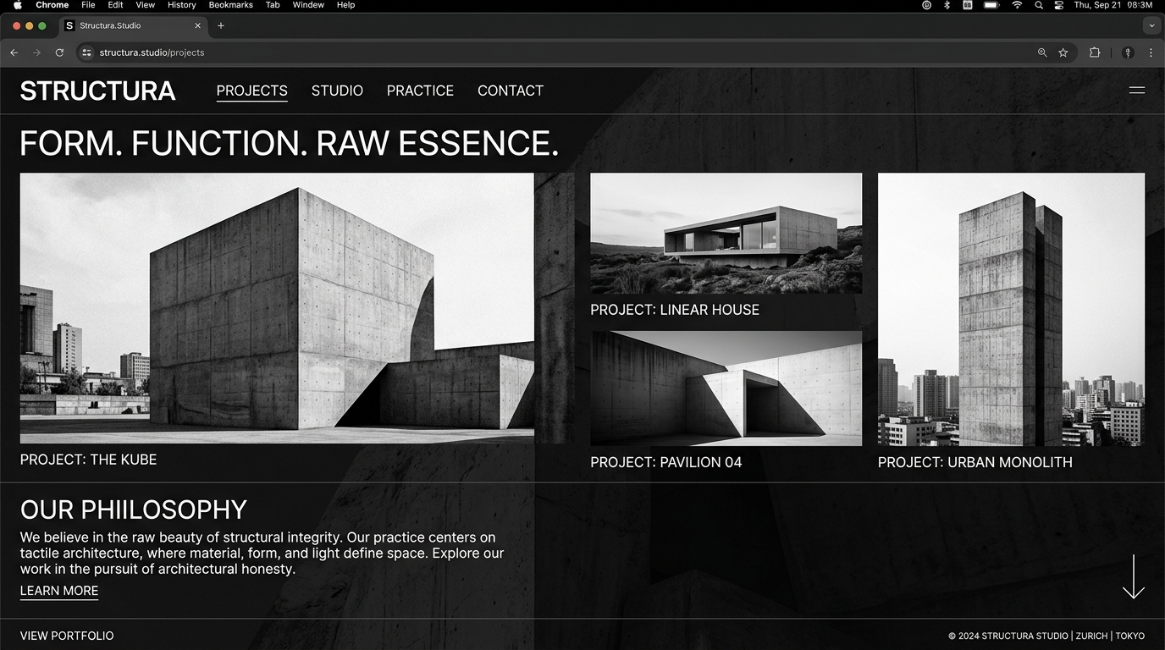Open the hamburger menu icon
1165x650 pixels.
click(x=1136, y=90)
